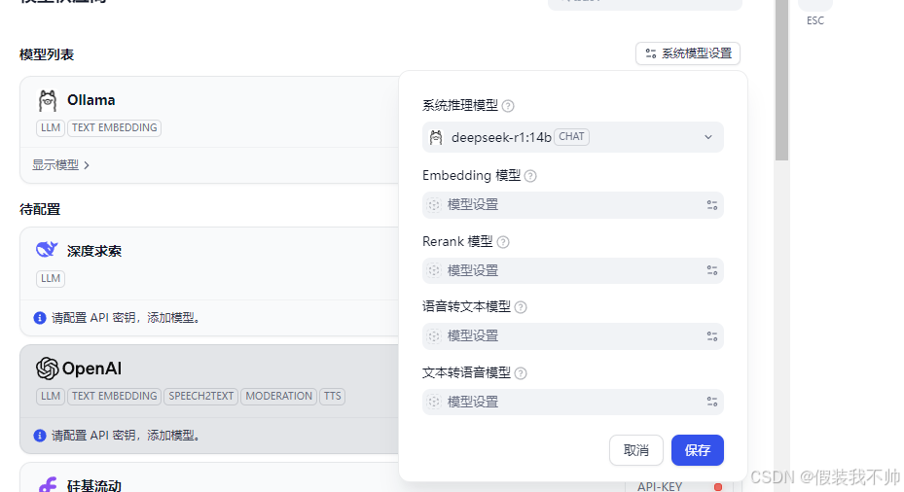The height and width of the screenshot is (492, 904).
Task: Open the 系统推理模型 deepseek-r1:14b dropdown
Action: click(572, 137)
